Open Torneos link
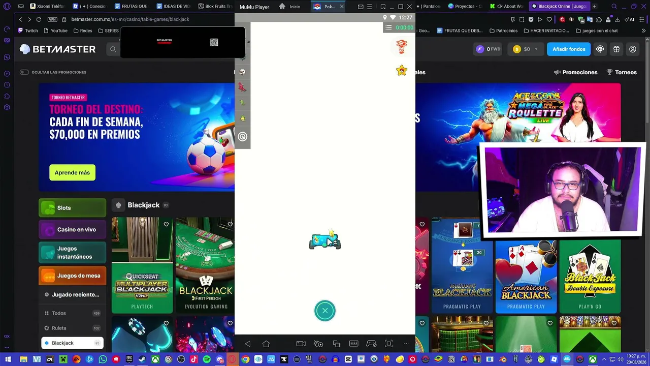The width and height of the screenshot is (650, 366). tap(622, 72)
